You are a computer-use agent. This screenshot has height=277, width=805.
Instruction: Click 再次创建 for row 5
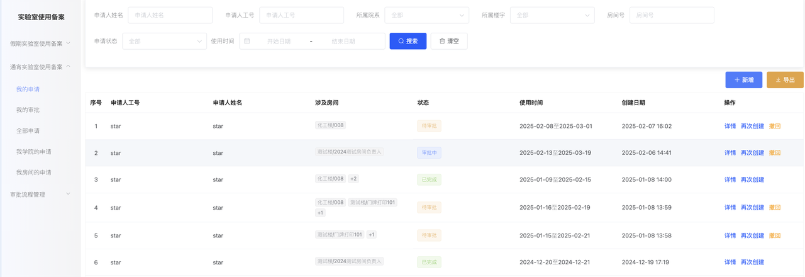(x=752, y=235)
